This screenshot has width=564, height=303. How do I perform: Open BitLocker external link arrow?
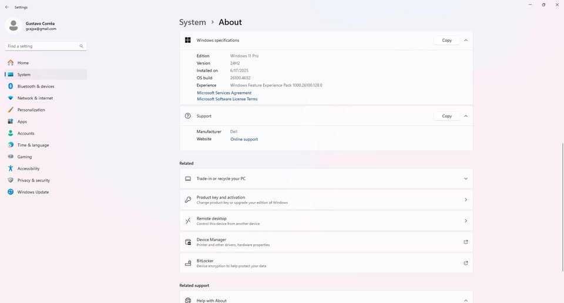(465, 263)
